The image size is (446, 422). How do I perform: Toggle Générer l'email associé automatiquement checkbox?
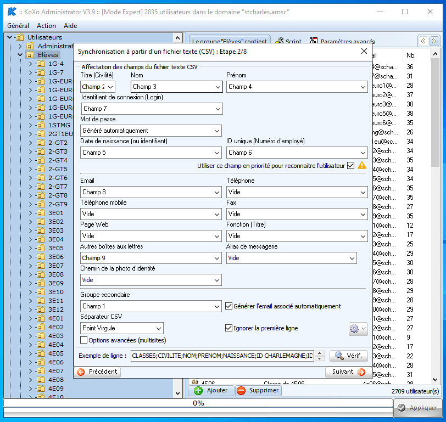tap(228, 306)
